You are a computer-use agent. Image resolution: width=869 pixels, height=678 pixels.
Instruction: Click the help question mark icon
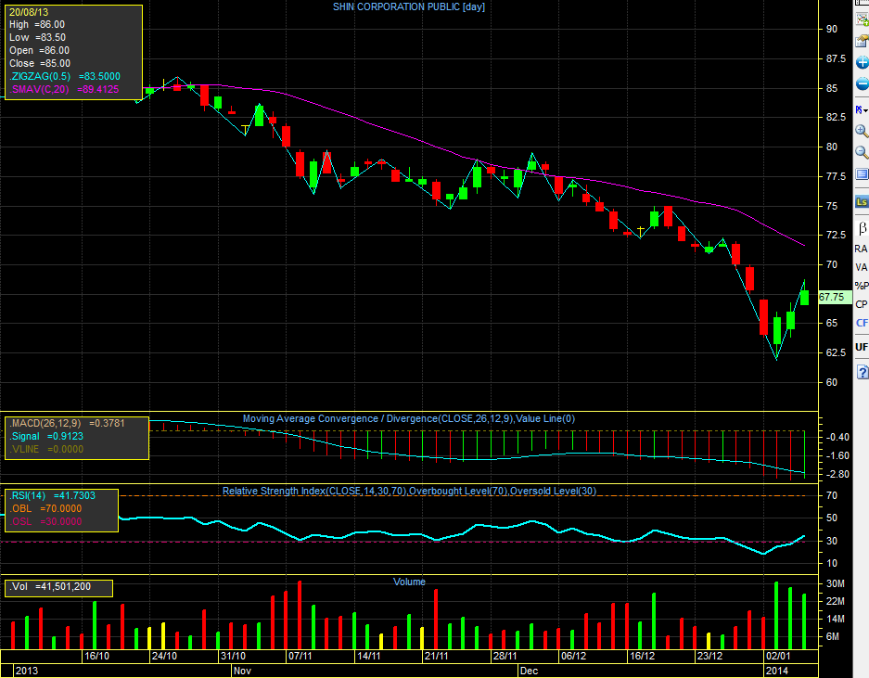click(x=862, y=371)
